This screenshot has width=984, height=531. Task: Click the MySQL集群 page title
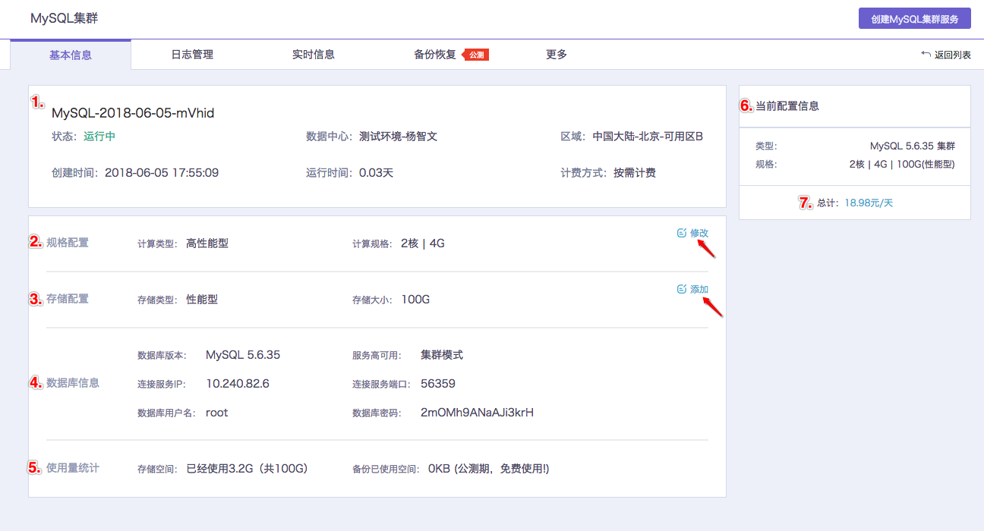(x=64, y=18)
